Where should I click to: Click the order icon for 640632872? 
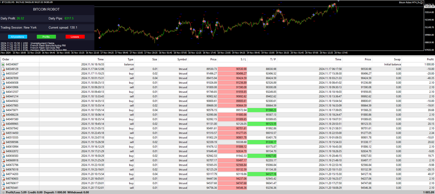(x=3, y=151)
